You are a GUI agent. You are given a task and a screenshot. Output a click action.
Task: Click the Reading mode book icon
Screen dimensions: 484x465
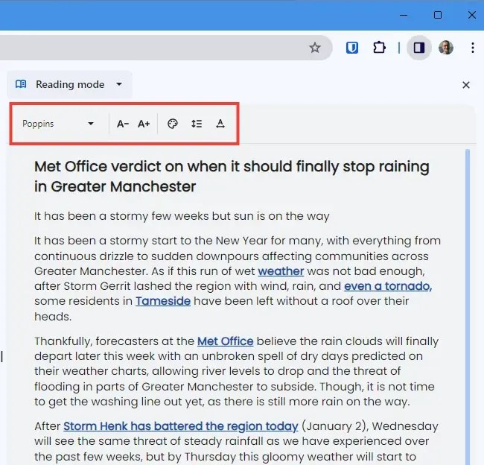(x=21, y=84)
